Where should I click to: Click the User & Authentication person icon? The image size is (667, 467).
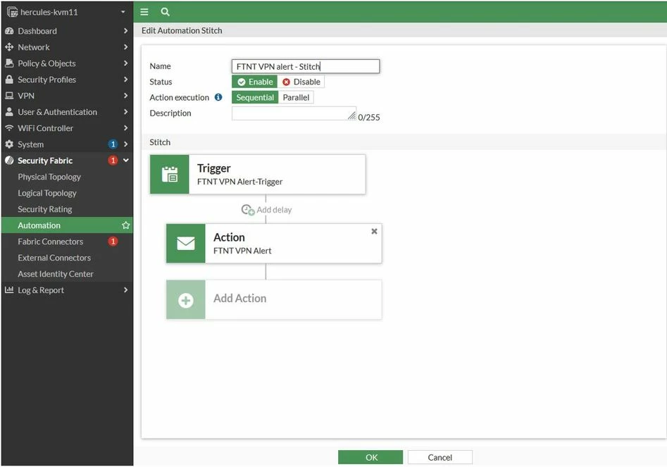pyautogui.click(x=9, y=112)
